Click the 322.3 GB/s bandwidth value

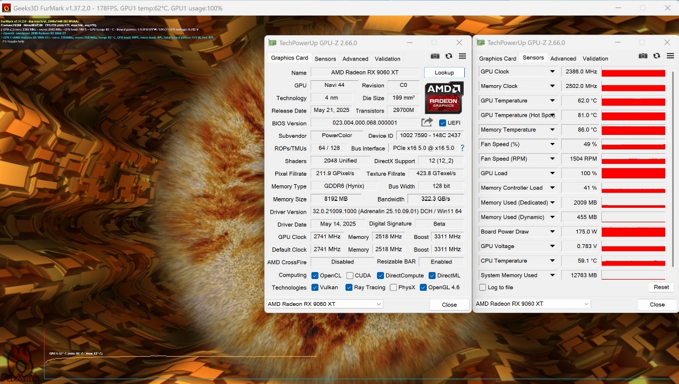click(x=435, y=199)
